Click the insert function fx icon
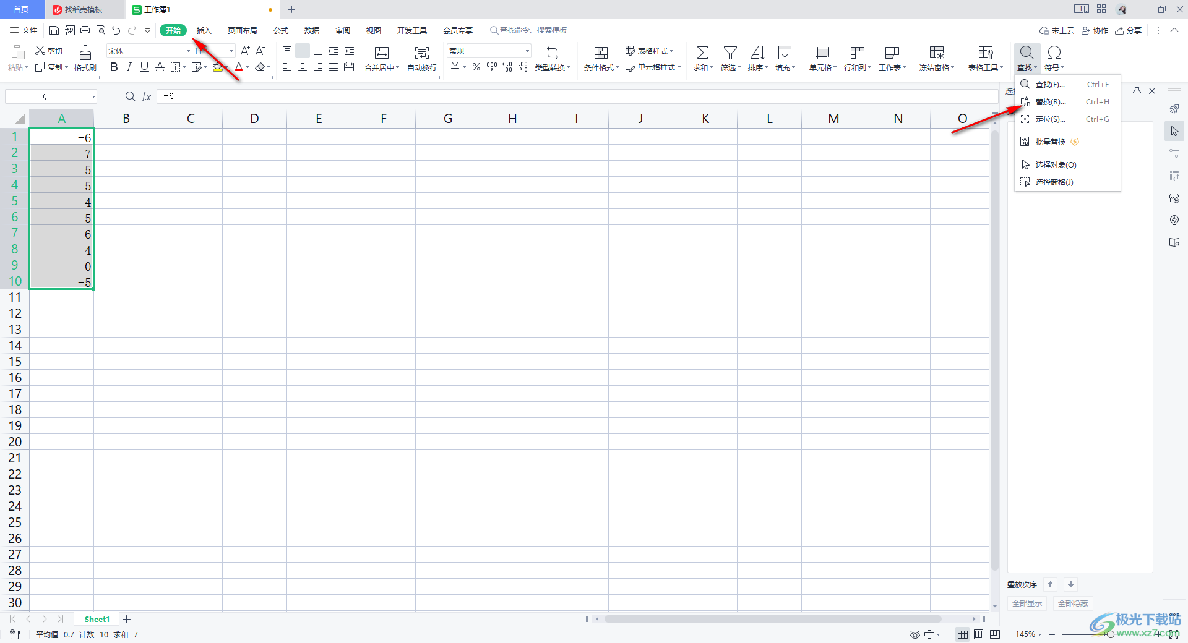1188x643 pixels. click(147, 96)
